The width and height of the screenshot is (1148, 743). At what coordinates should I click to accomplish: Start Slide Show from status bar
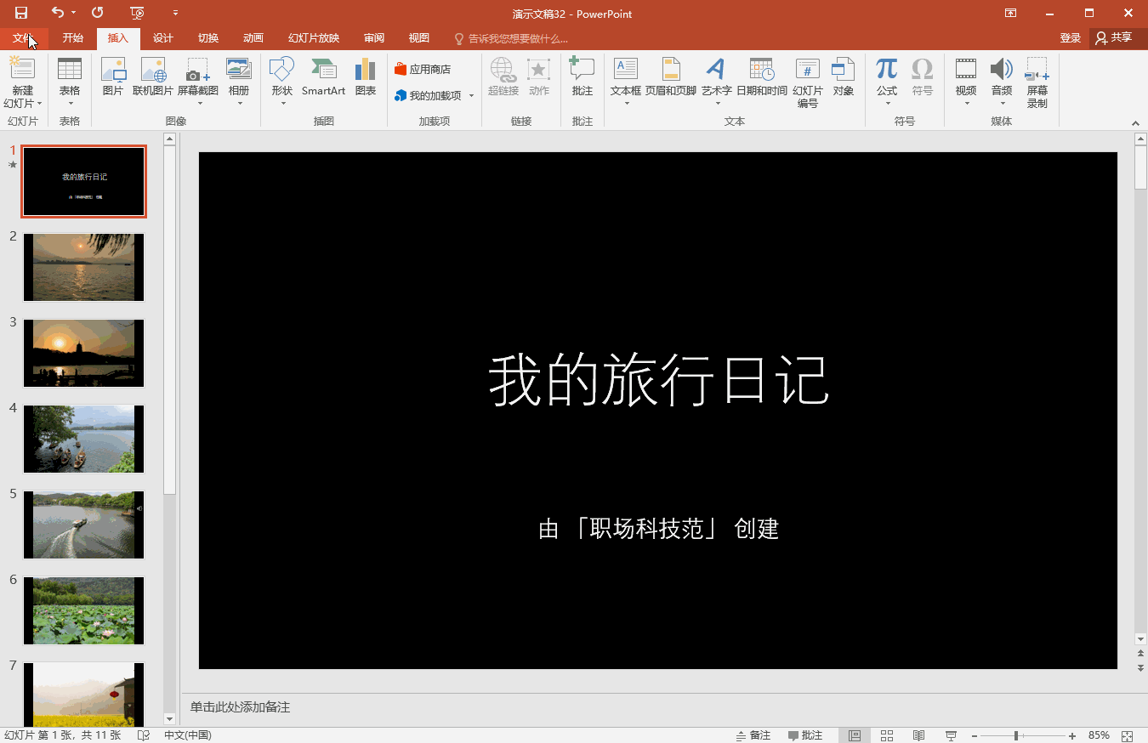pyautogui.click(x=952, y=735)
